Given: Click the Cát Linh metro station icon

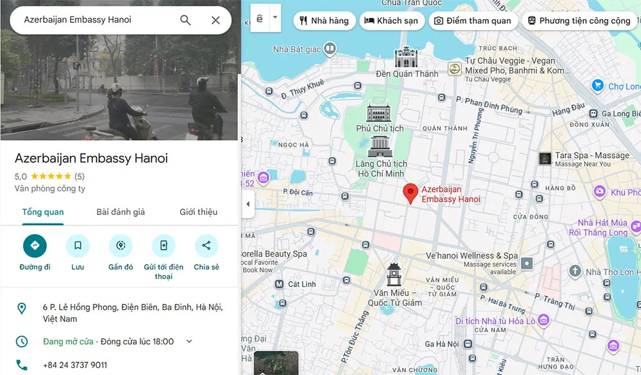Looking at the screenshot, I should pos(279,284).
